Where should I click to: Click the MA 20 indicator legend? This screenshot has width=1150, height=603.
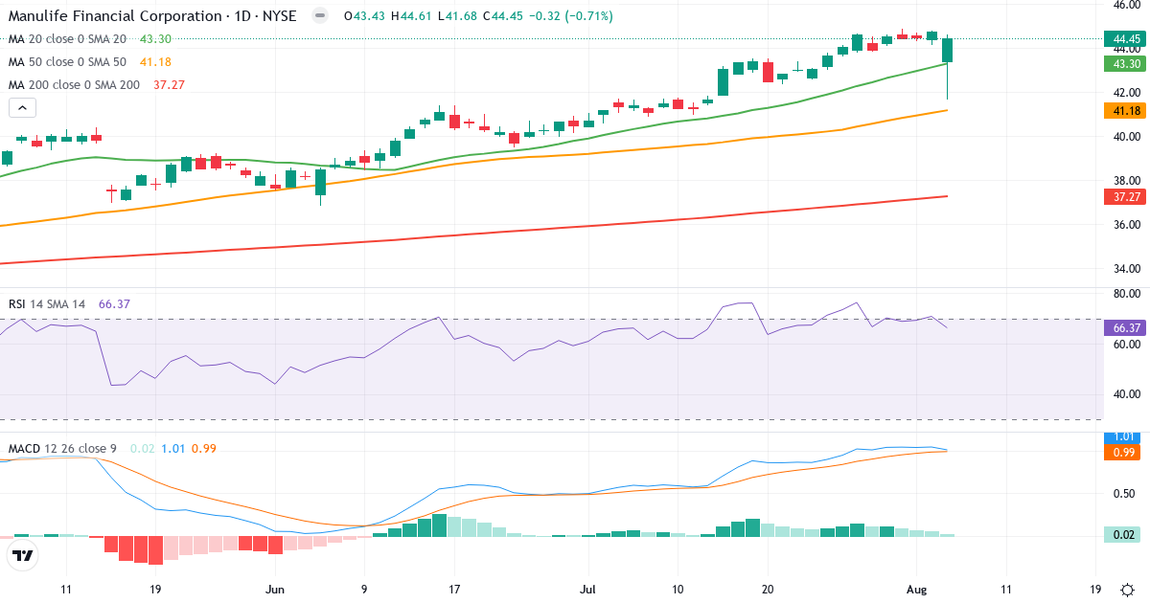pyautogui.click(x=90, y=39)
